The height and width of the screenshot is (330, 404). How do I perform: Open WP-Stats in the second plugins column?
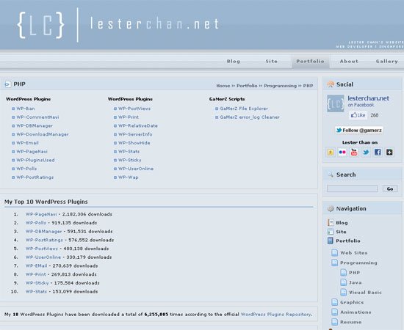[129, 152]
